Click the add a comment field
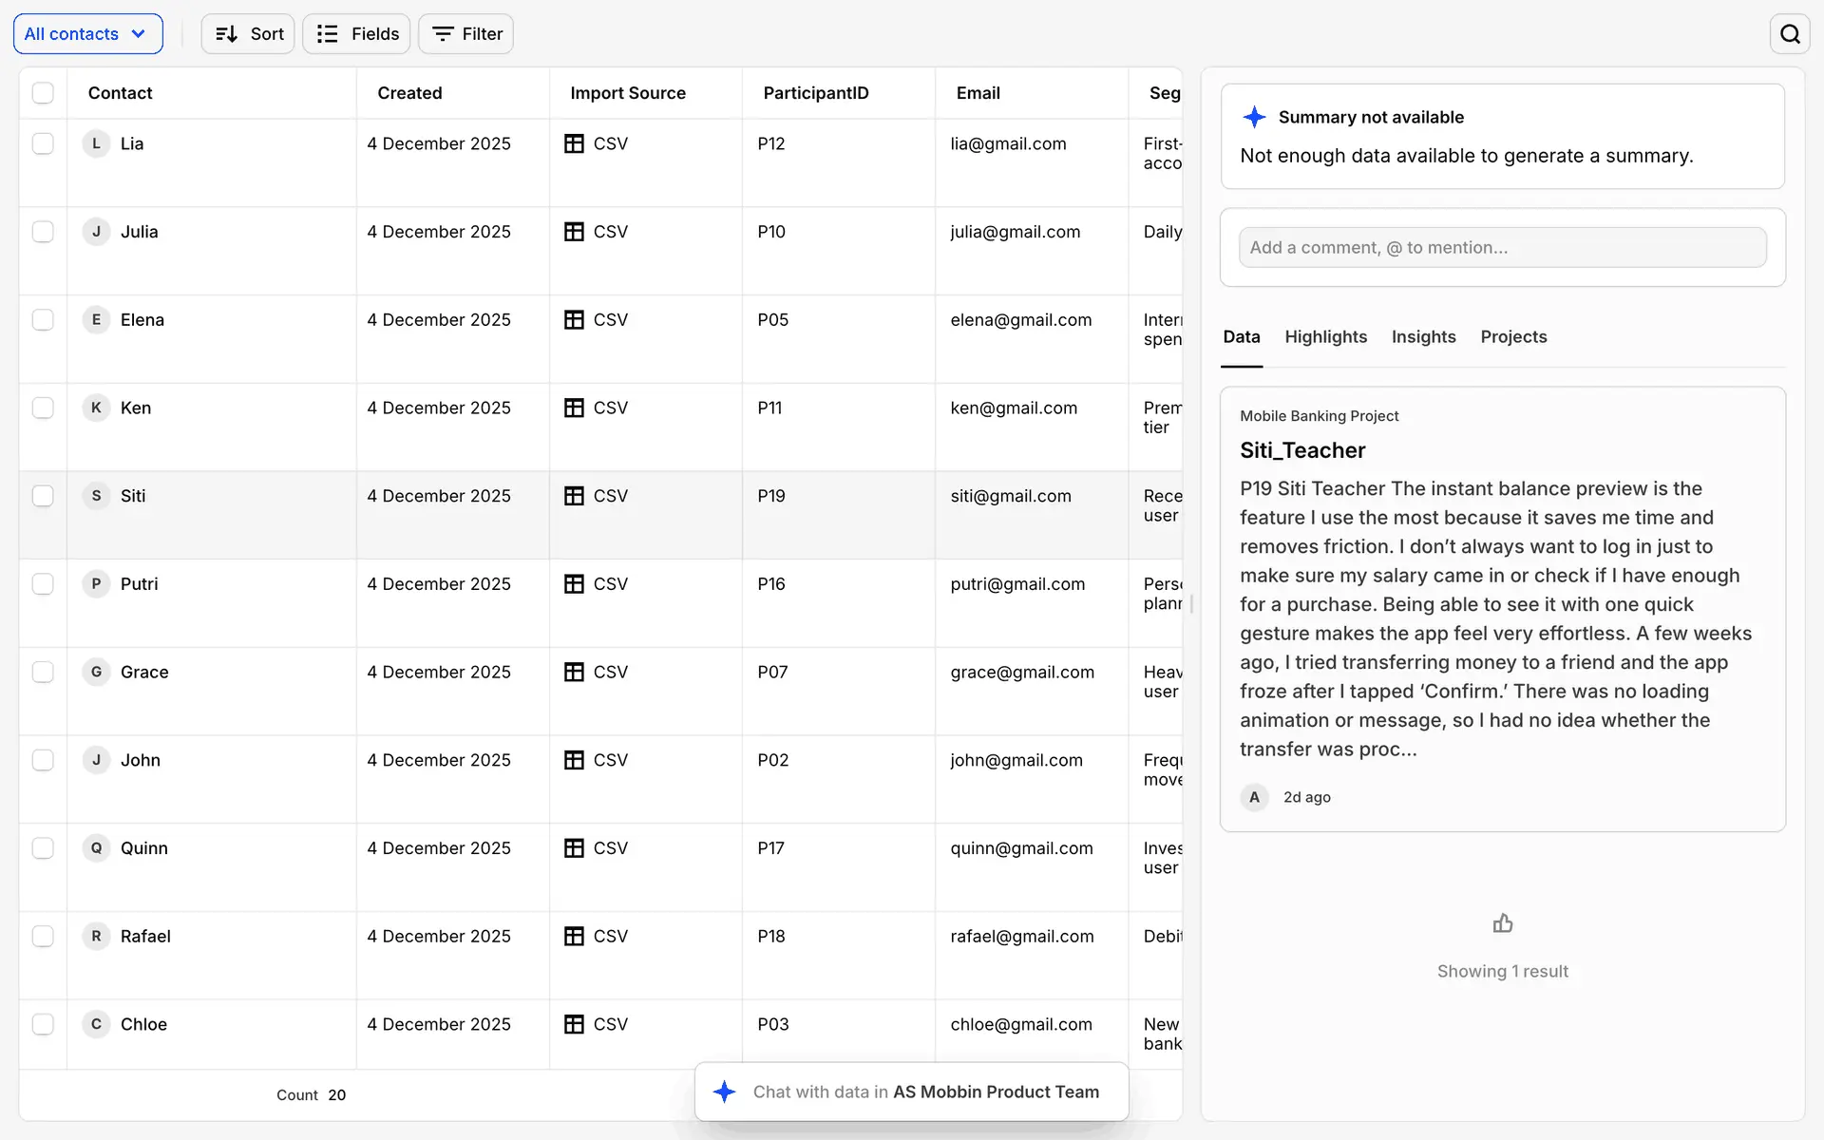1824x1140 pixels. tap(1502, 248)
